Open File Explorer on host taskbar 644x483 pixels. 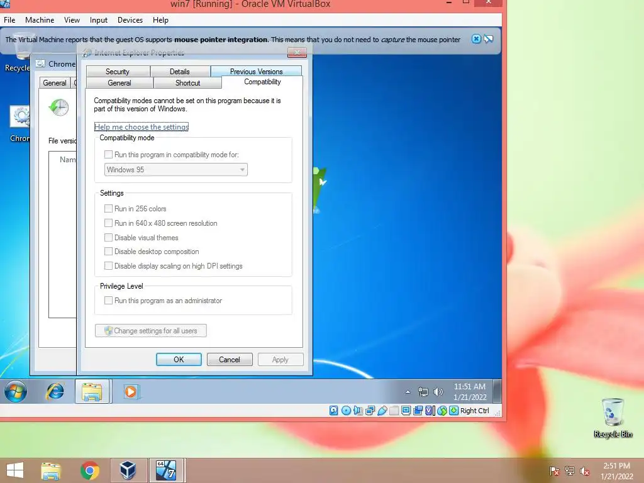coord(51,470)
